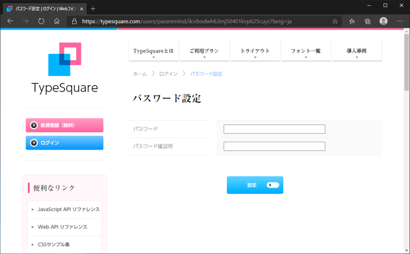
Task: Click the TypeSquare logo
Action: tap(65, 68)
